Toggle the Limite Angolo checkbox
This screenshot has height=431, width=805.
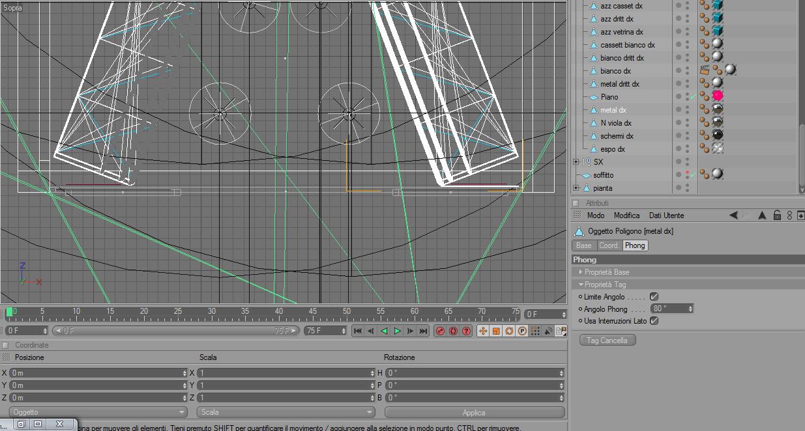tap(654, 297)
